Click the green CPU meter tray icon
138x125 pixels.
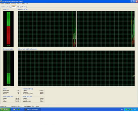click(x=126, y=109)
